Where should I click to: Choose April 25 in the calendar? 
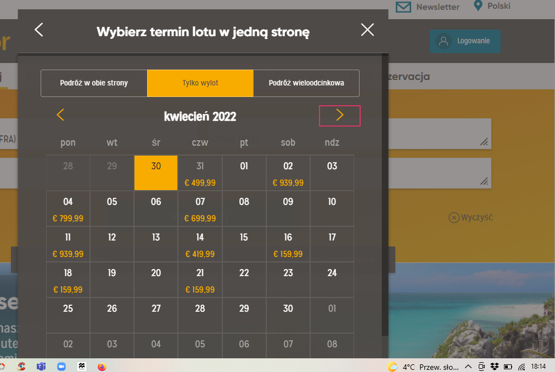68,316
